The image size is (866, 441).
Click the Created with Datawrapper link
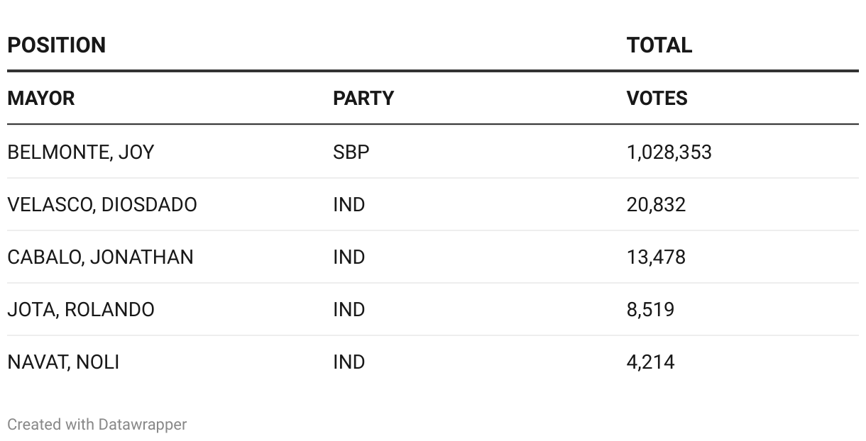[x=97, y=425]
